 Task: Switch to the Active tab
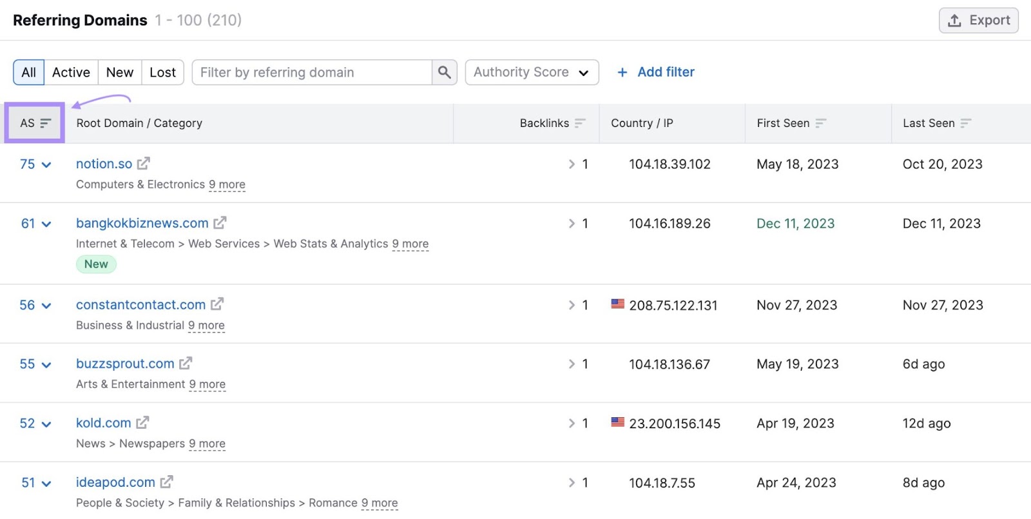pos(71,72)
